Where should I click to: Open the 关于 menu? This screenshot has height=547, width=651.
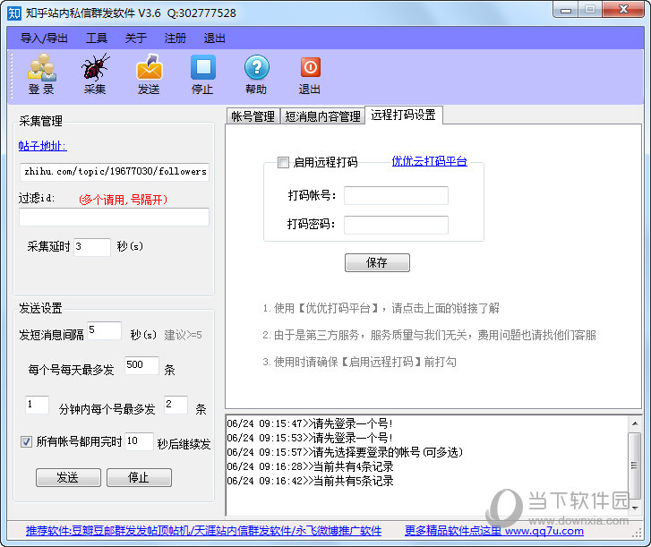click(x=136, y=38)
